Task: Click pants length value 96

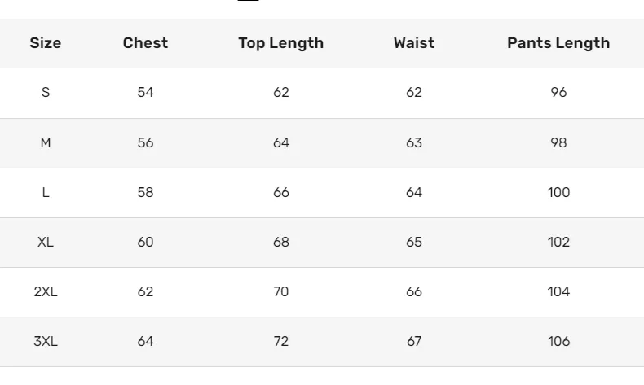Action: tap(558, 93)
